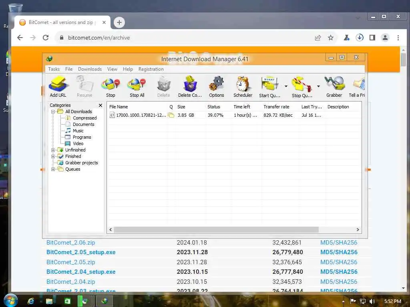Select Documents category
Viewport: 410px width, 307px height.
(83, 124)
